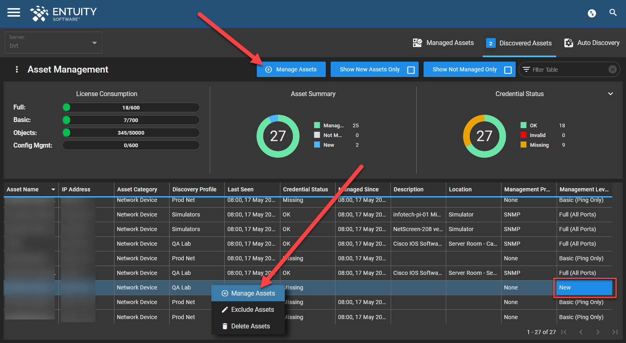Viewport: 626px width, 343px height.
Task: Select the New management level cell
Action: (584, 287)
